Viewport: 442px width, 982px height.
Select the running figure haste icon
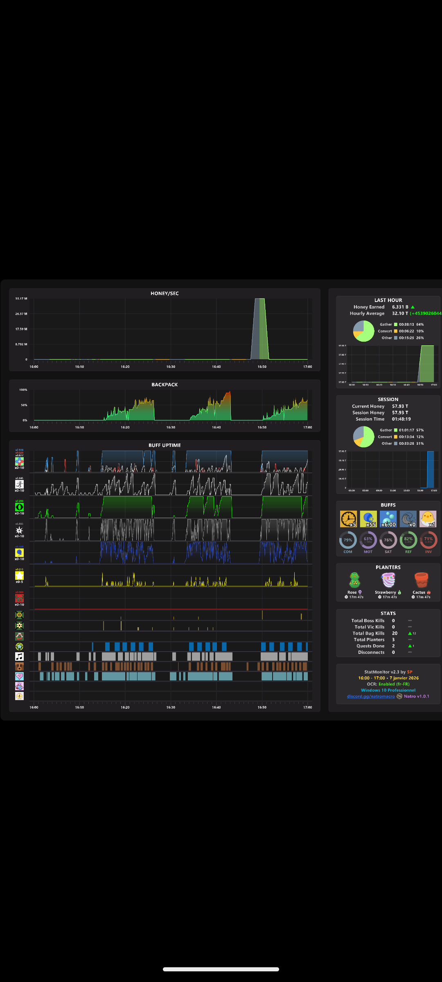coord(19,484)
